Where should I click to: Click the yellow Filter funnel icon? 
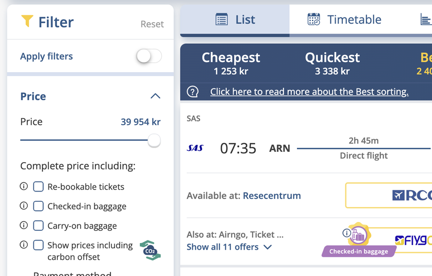click(27, 21)
